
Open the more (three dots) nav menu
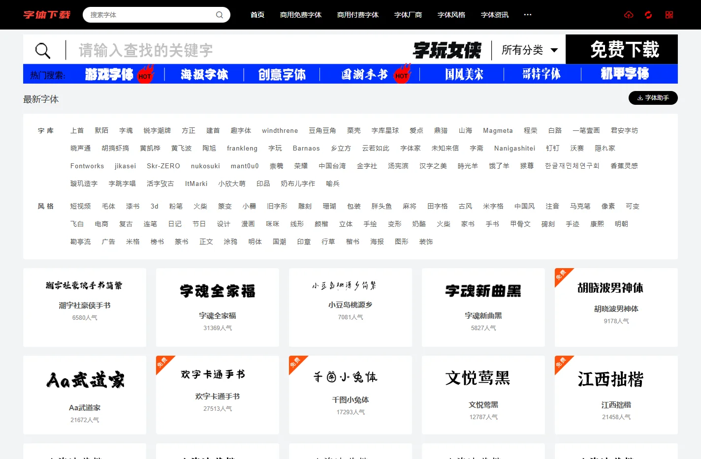click(528, 15)
